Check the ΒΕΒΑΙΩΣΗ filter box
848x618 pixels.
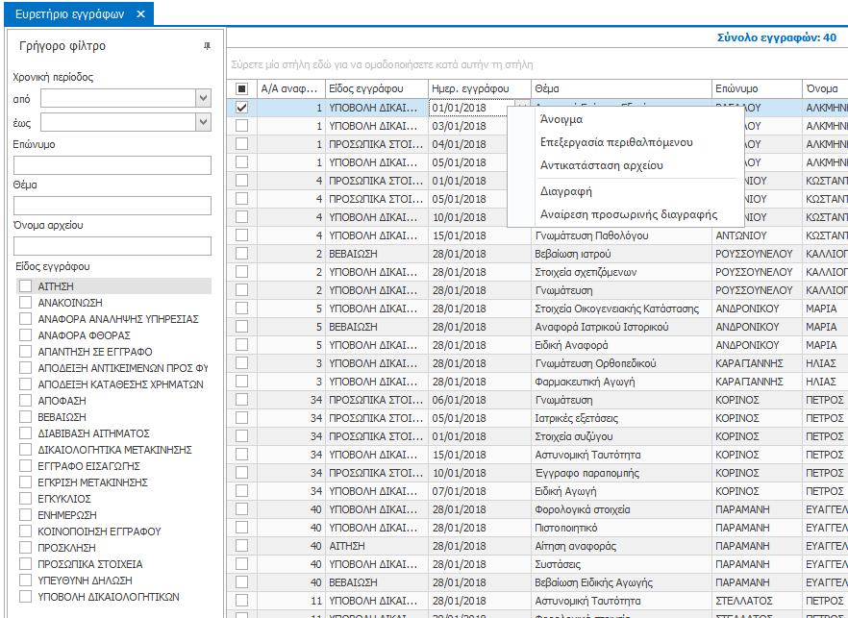[25, 417]
